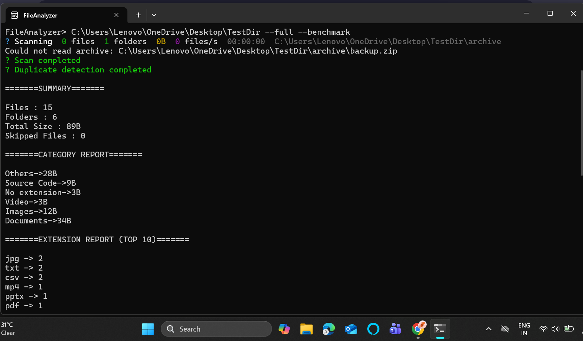
Task: Expand the new tab profile dropdown
Action: click(x=154, y=15)
